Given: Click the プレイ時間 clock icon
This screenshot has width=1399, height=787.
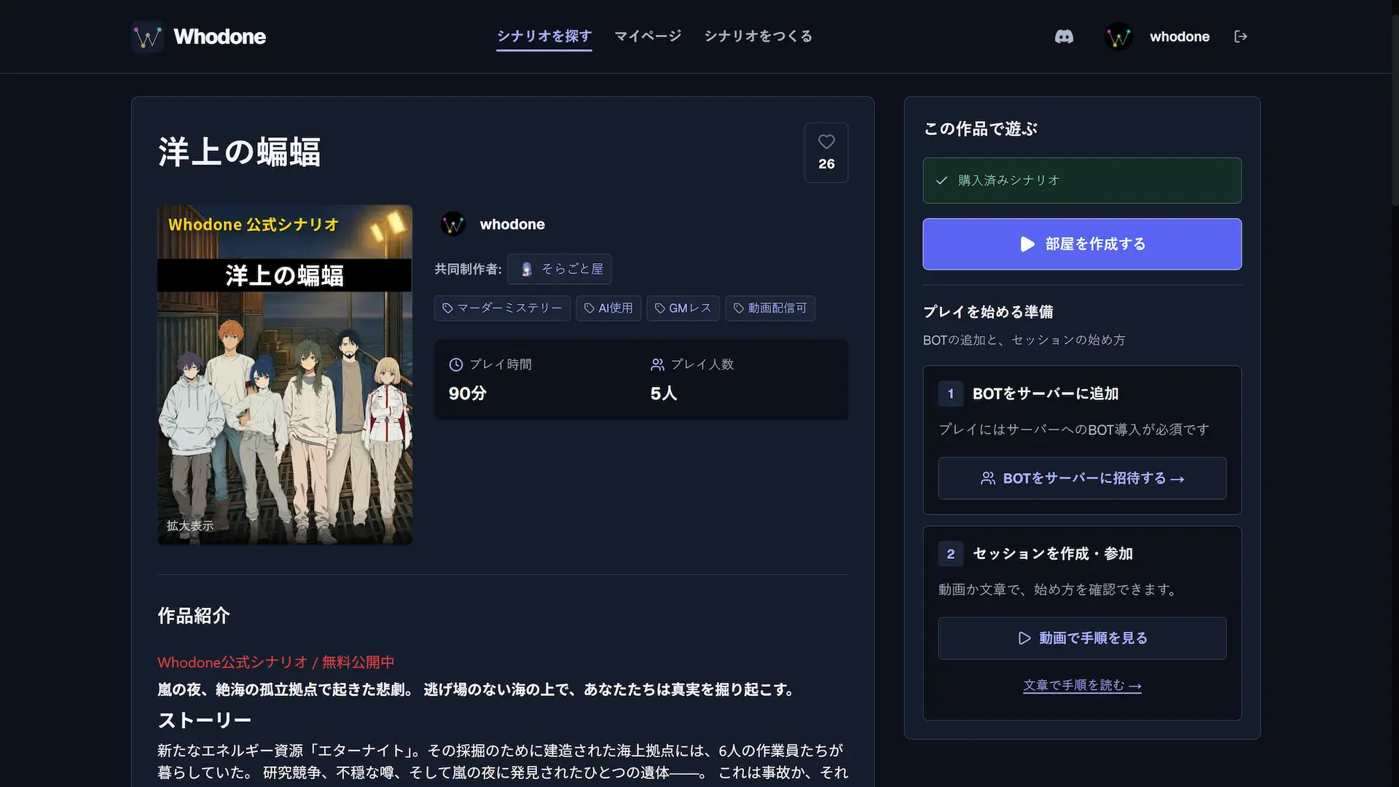Looking at the screenshot, I should pyautogui.click(x=456, y=364).
